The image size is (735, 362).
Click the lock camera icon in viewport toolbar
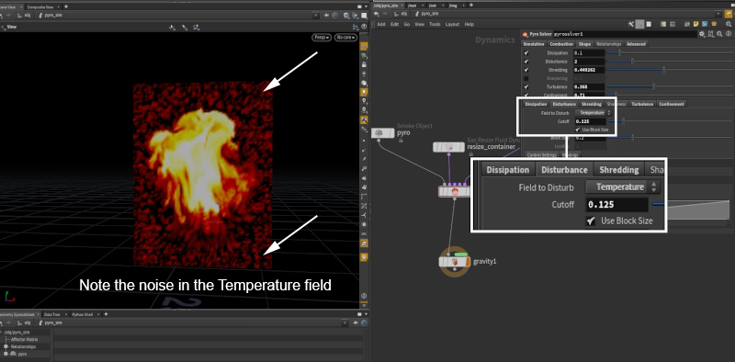pyautogui.click(x=364, y=64)
